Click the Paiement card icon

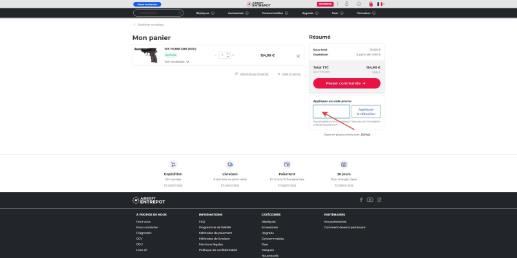coord(287,164)
